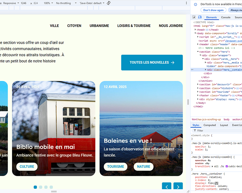Click Don't show again button
Image resolution: width=242 pixels, height=193 pixels.
pyautogui.click(x=213, y=10)
